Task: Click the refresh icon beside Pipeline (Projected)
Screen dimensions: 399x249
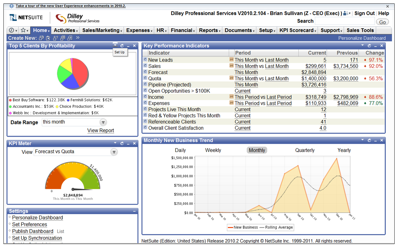Action: 145,84
